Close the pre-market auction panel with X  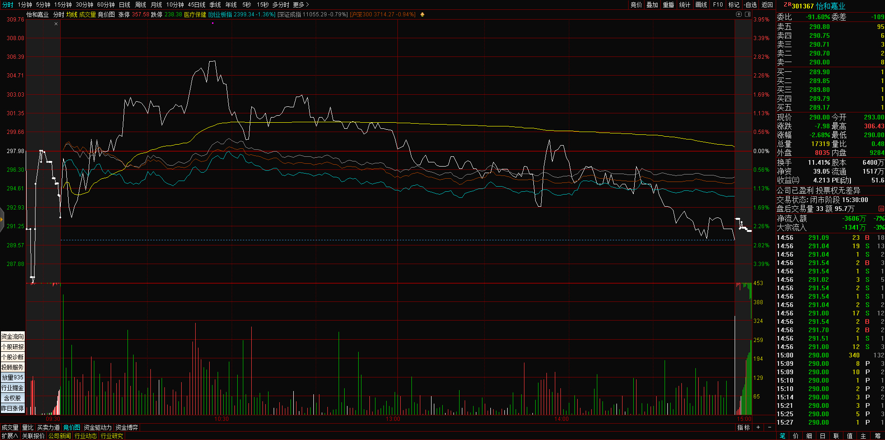[x=56, y=24]
